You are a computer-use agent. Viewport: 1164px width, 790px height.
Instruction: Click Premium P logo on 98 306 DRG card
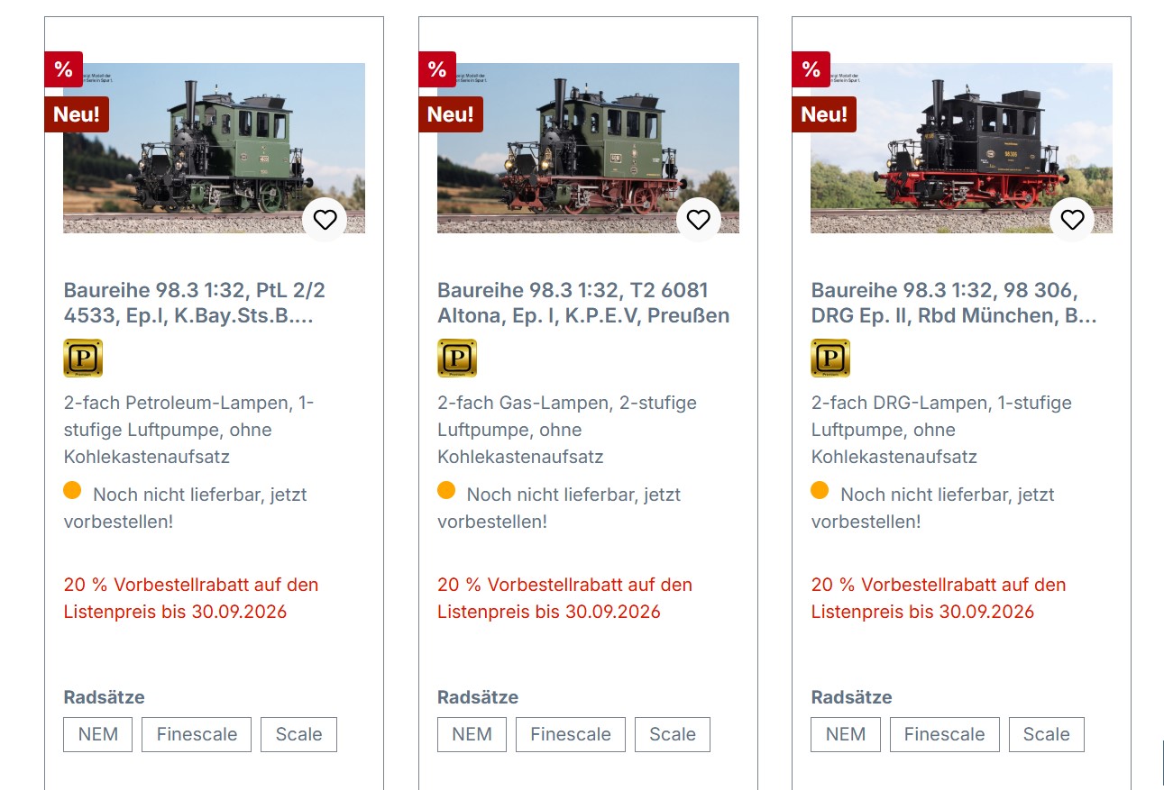[830, 358]
